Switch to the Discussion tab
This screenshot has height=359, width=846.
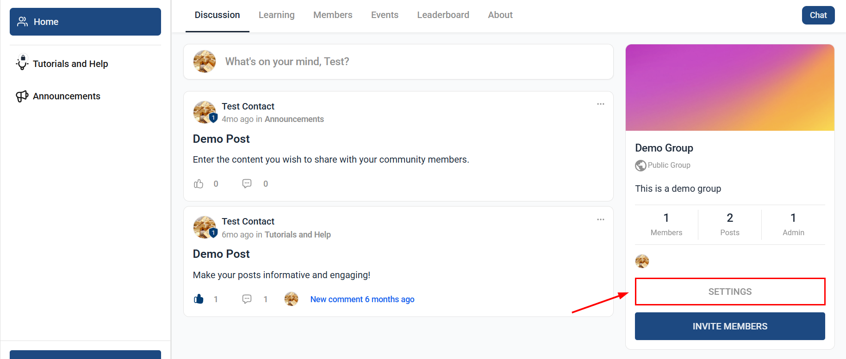pos(217,15)
